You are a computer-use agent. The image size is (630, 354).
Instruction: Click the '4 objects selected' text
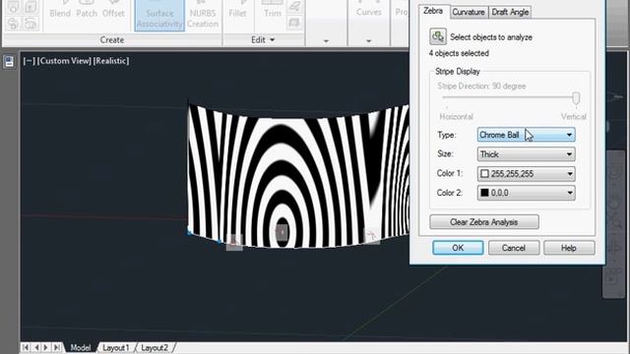click(x=459, y=53)
